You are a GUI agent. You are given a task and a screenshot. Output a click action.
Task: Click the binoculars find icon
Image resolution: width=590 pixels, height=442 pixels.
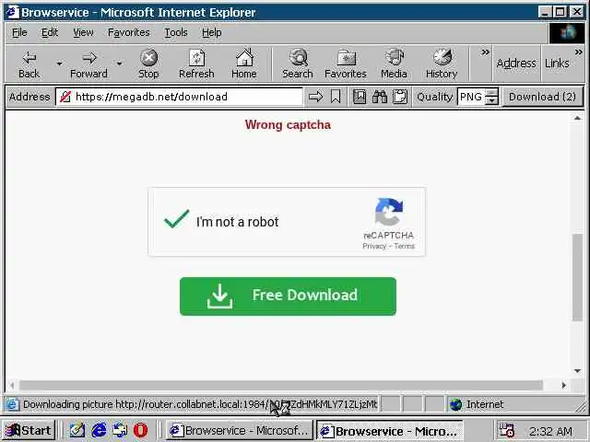380,97
